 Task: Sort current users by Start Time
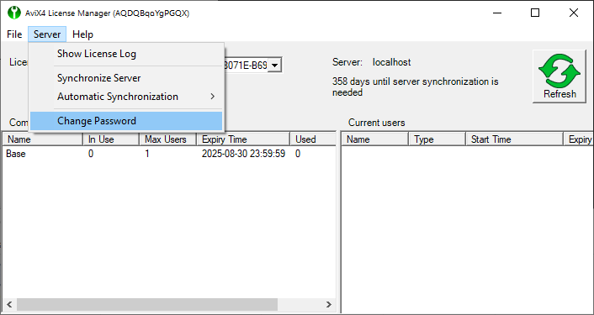click(x=514, y=139)
